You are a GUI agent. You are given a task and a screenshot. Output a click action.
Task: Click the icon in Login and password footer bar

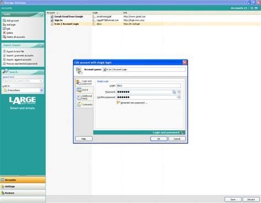point(182,132)
